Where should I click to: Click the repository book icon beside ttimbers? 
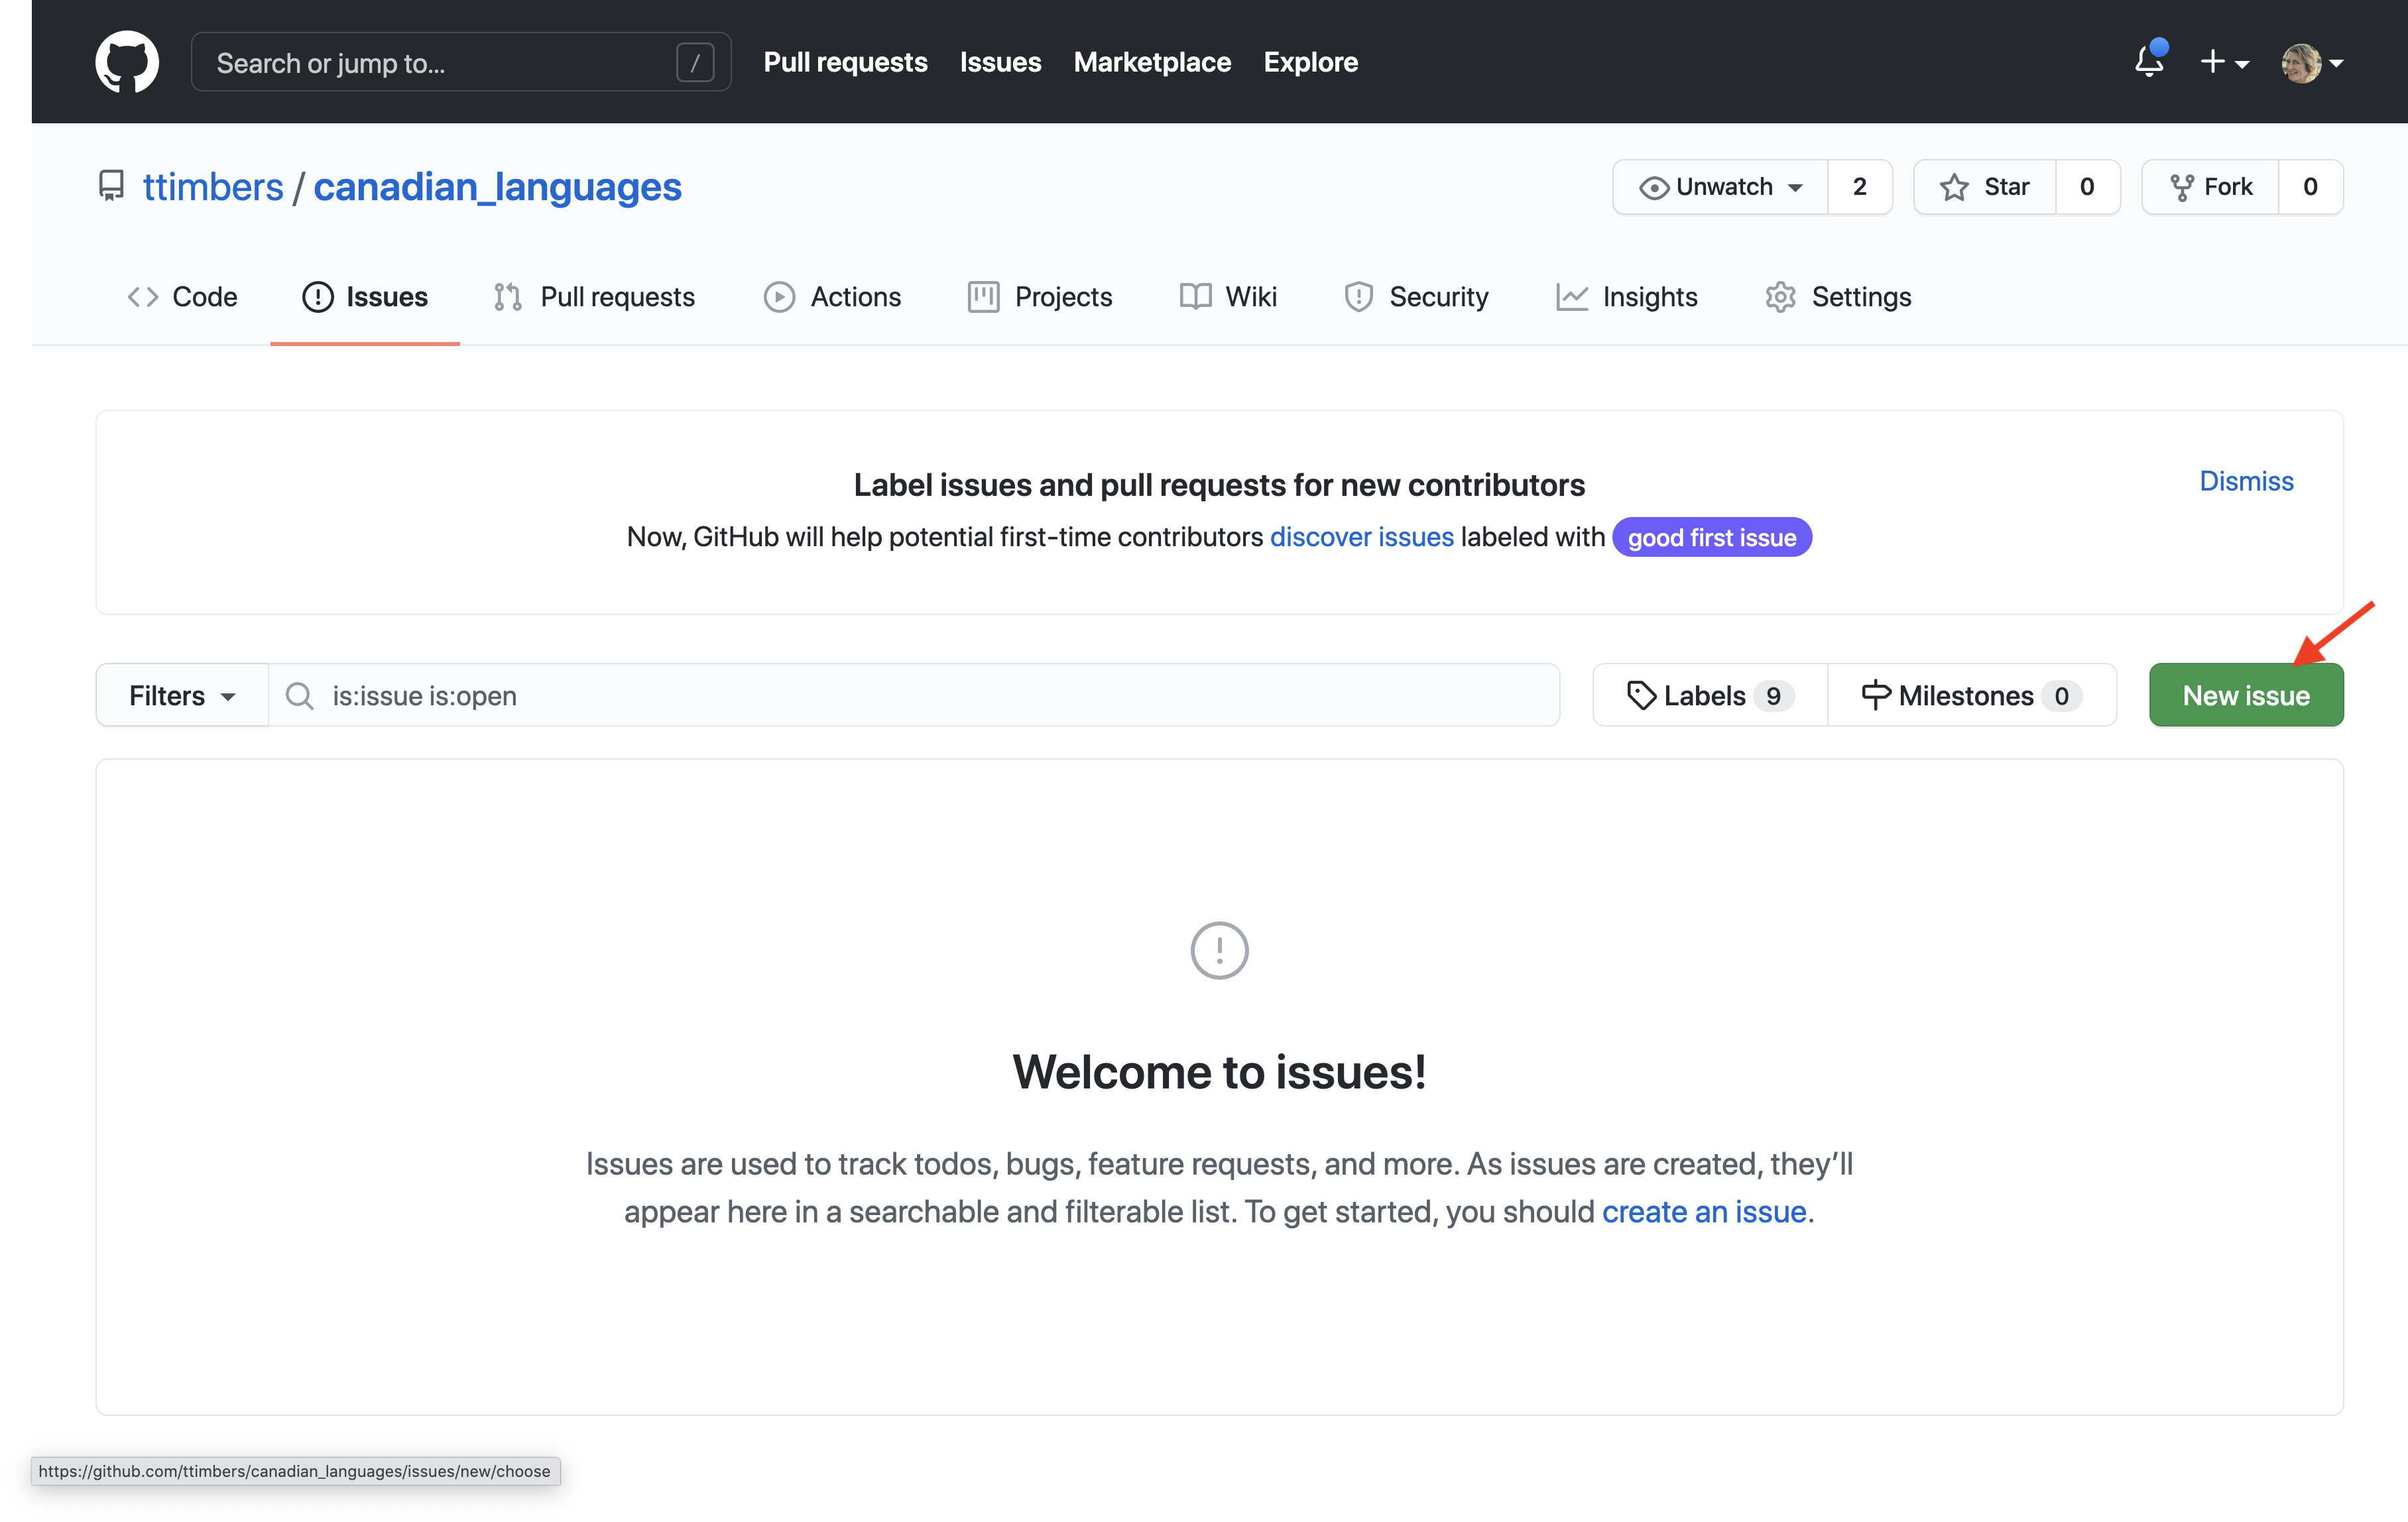tap(111, 186)
